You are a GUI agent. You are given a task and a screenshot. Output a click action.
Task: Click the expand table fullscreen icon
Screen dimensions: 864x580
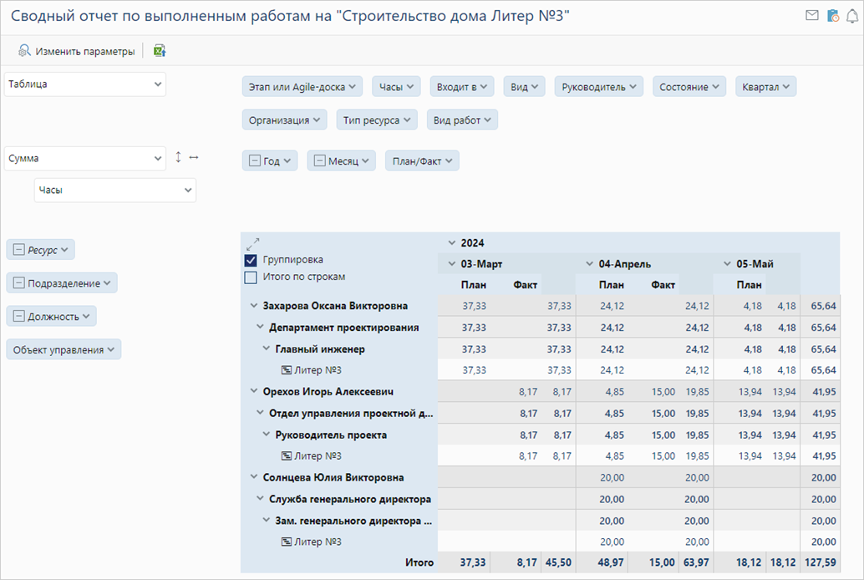pyautogui.click(x=252, y=244)
